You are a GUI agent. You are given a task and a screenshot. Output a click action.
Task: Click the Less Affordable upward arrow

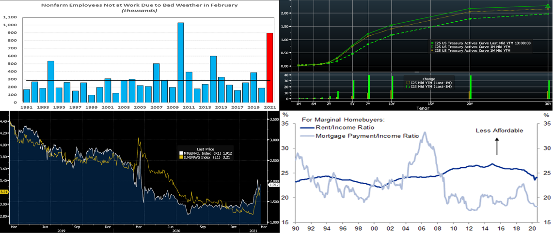[x=497, y=146]
